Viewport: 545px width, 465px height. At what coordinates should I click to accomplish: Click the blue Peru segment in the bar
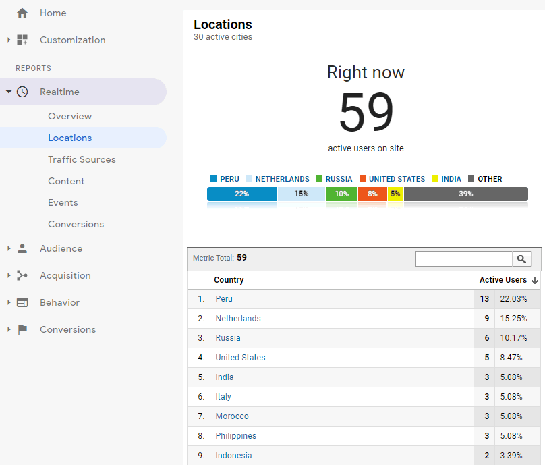pyautogui.click(x=241, y=194)
